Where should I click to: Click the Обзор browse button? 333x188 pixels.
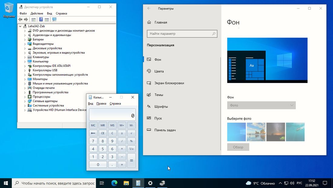point(238,147)
